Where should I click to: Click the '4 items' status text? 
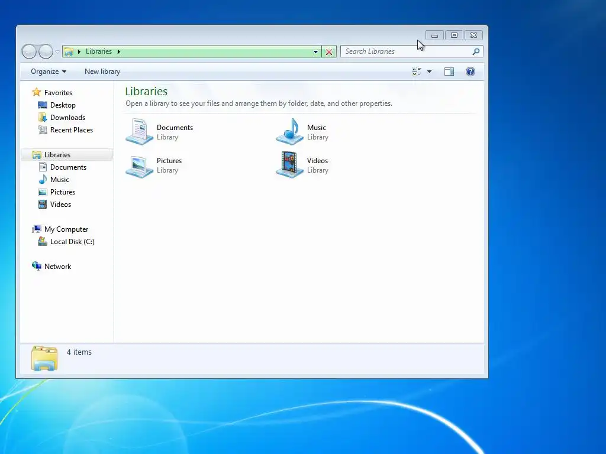79,352
